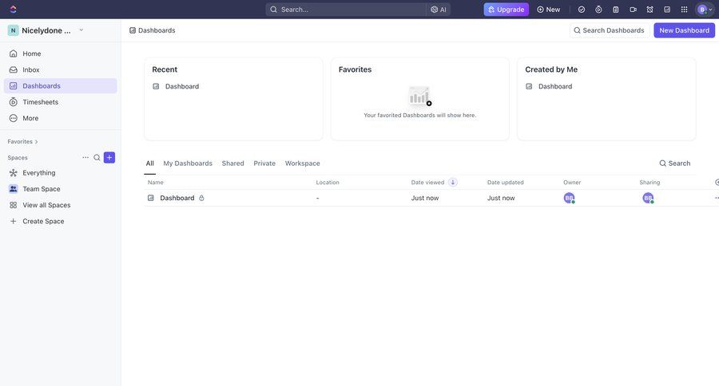Viewport: 719px width, 386px height.
Task: Click the video clip recorder icon
Action: 633,9
